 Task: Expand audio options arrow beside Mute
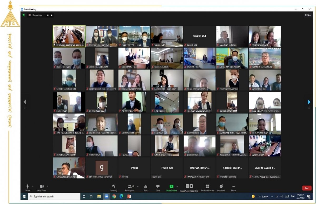32,186
